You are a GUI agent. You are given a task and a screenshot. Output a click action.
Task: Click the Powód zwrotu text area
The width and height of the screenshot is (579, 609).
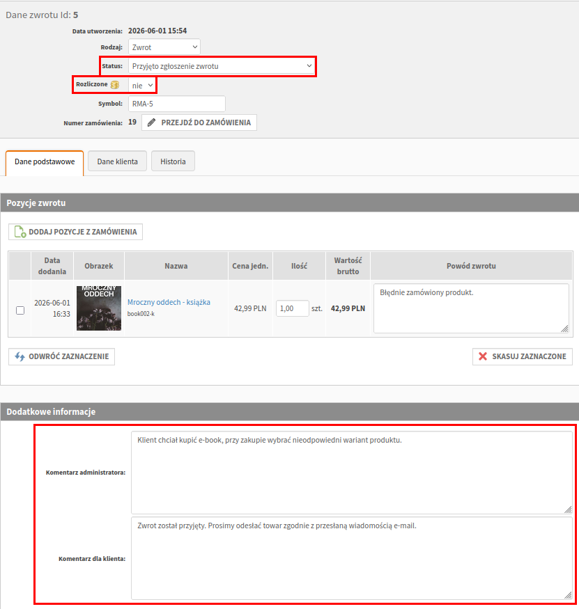(x=471, y=308)
